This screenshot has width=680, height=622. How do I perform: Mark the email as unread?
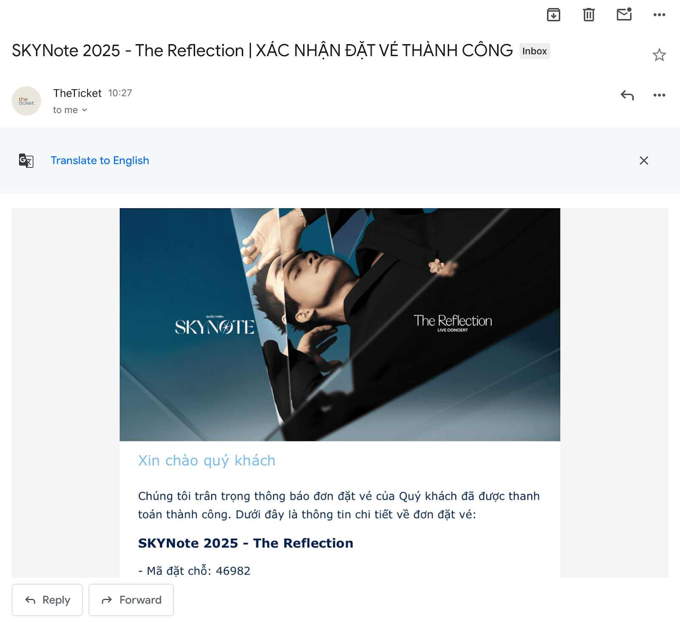624,14
